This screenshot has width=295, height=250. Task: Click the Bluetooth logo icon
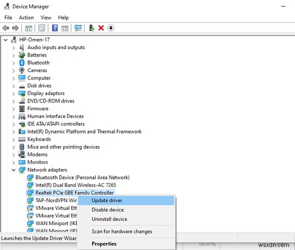(x=22, y=62)
